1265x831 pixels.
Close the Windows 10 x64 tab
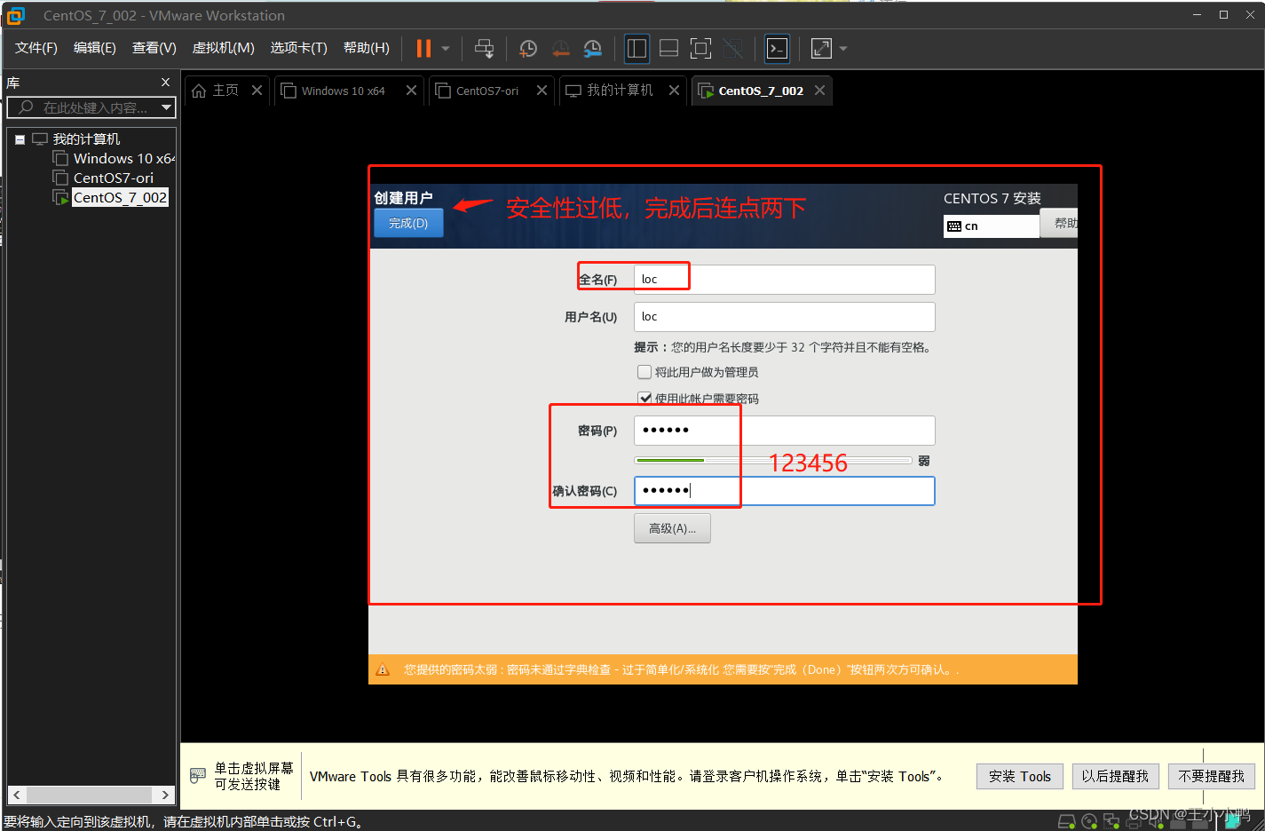[411, 91]
